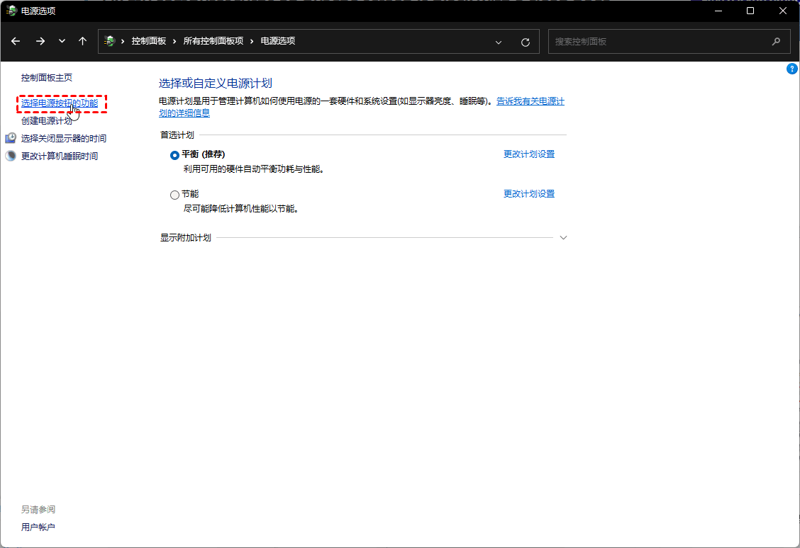The height and width of the screenshot is (548, 800).
Task: Refresh the 电源选项 page
Action: [x=525, y=41]
